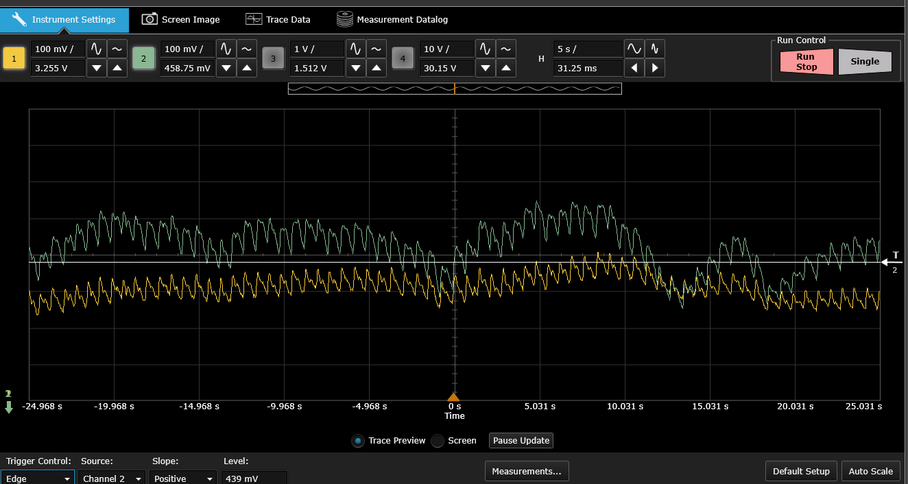Edit the trigger Level 439 mV field
908x484 pixels.
254,478
